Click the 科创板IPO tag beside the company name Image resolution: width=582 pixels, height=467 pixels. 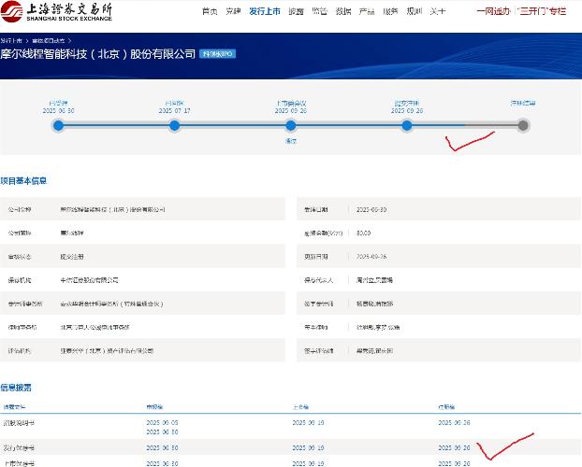point(217,54)
